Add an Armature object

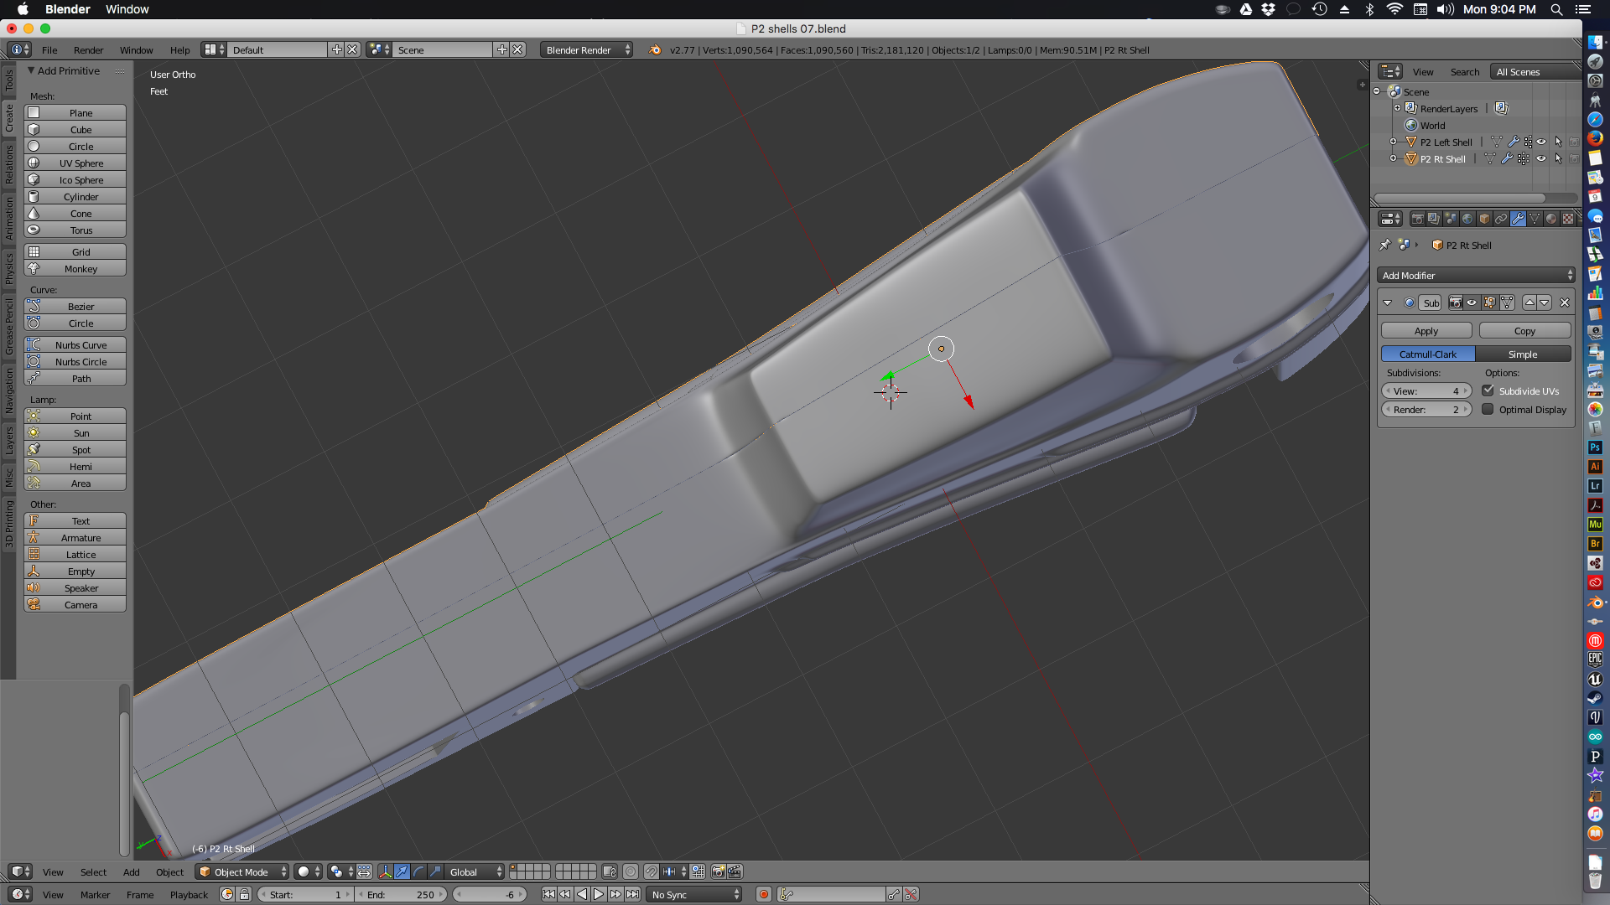point(75,538)
